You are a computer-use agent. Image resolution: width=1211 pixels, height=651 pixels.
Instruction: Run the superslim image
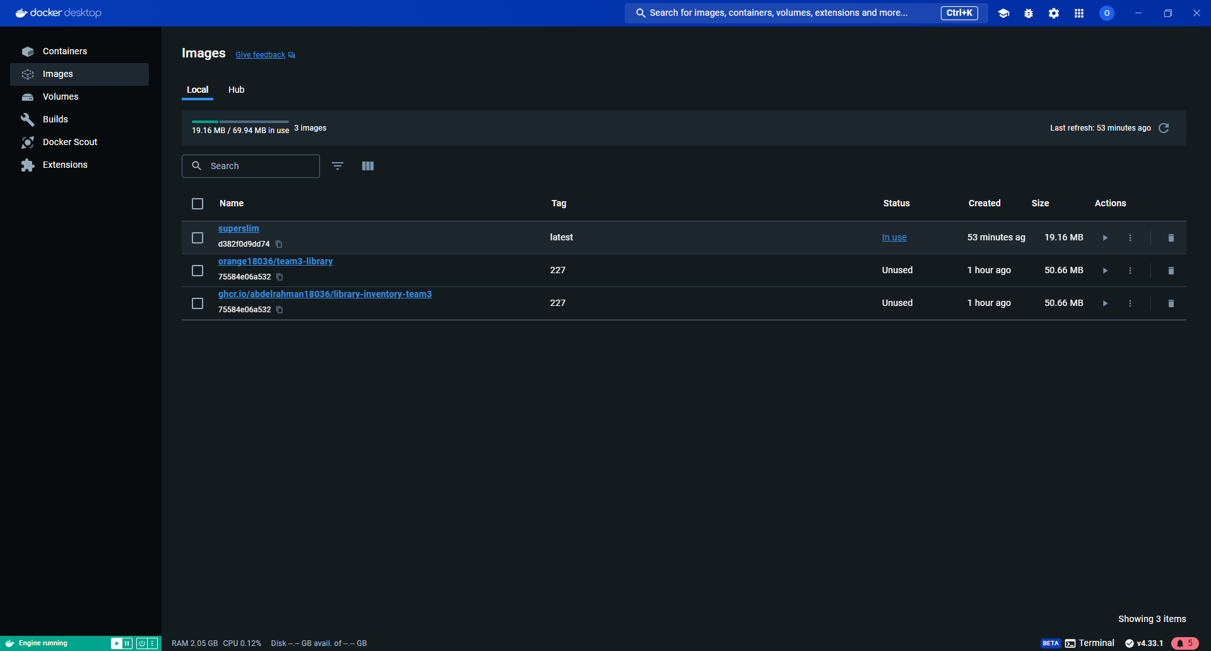coord(1105,238)
